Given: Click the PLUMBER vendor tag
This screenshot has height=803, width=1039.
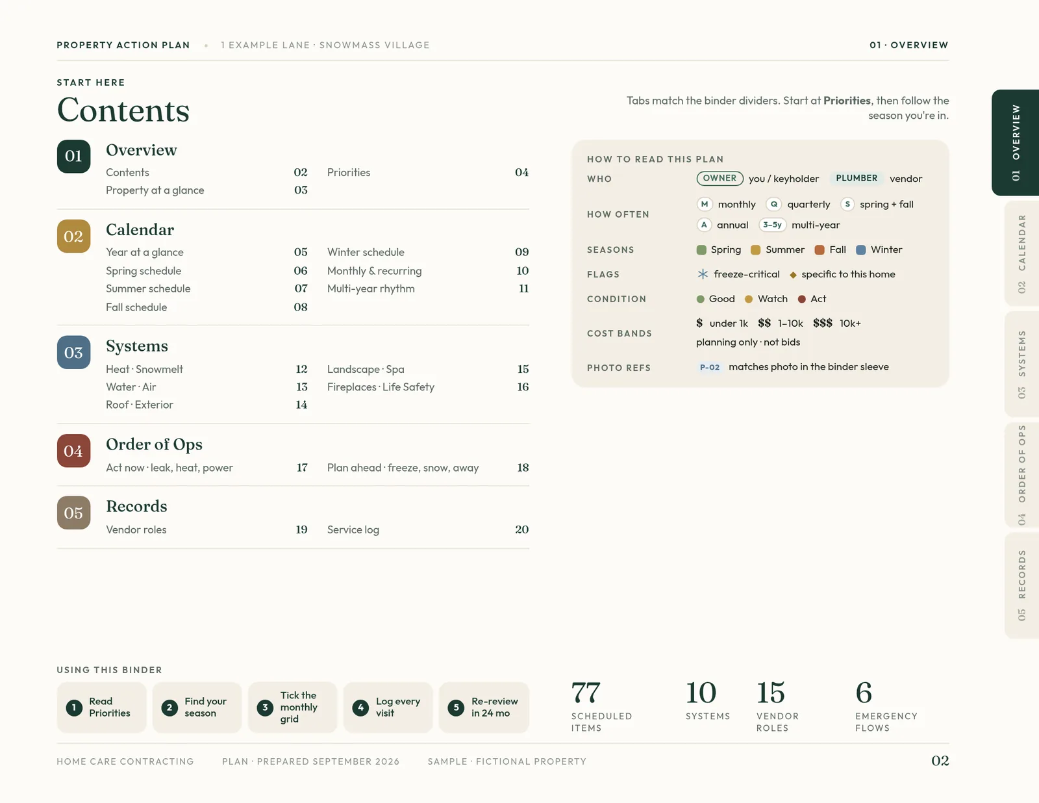Looking at the screenshot, I should pyautogui.click(x=857, y=178).
